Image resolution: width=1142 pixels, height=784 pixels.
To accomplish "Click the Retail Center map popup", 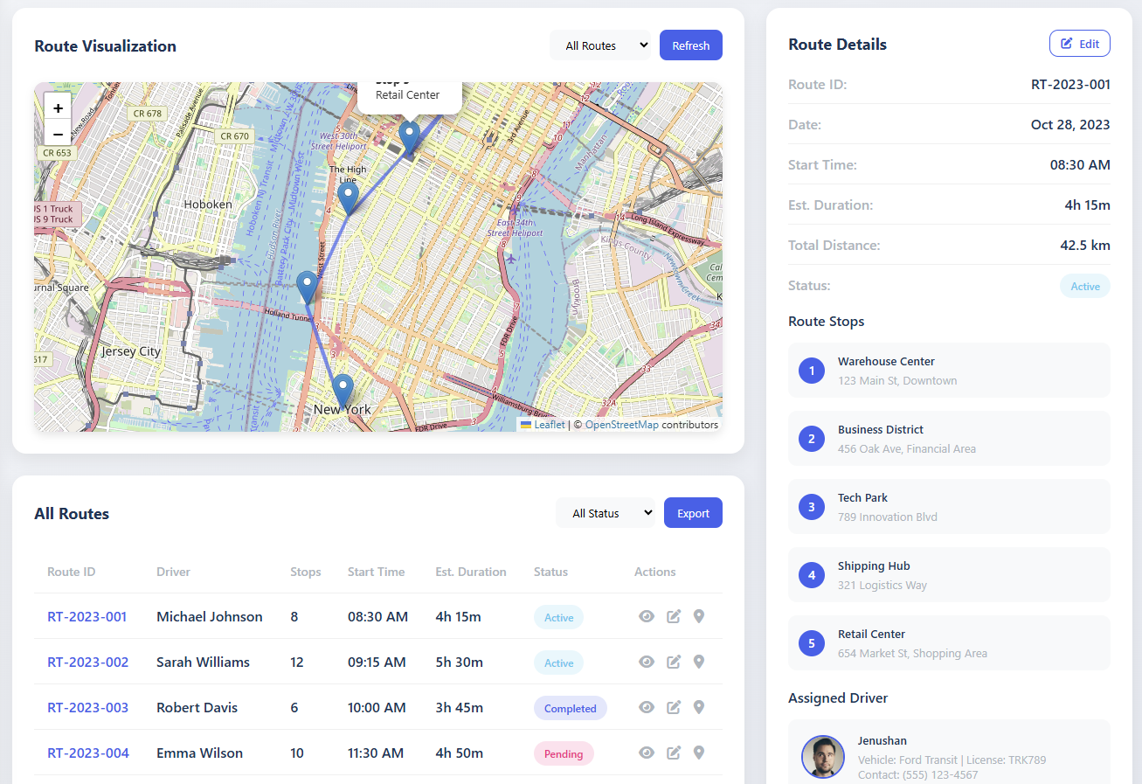I will point(409,97).
